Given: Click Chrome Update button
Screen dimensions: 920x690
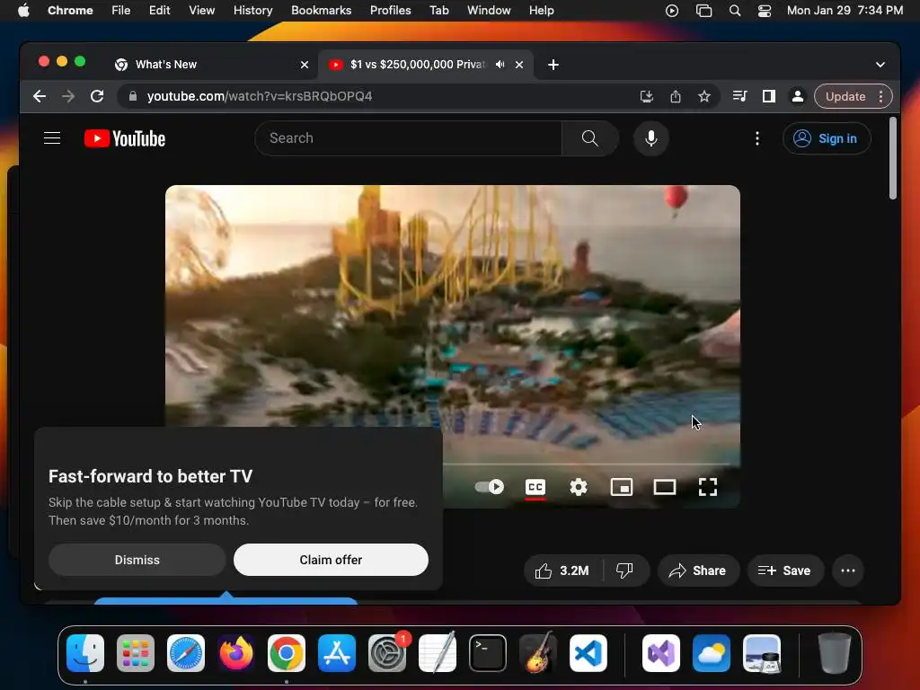Looking at the screenshot, I should [x=845, y=96].
